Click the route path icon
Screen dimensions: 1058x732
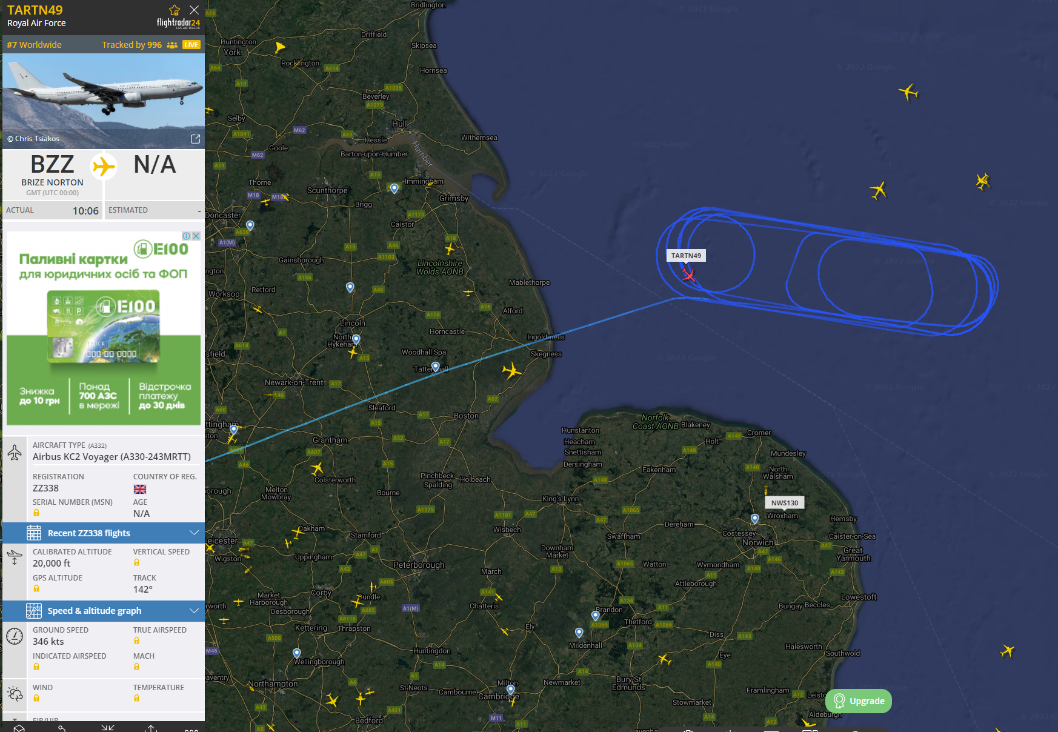point(62,728)
